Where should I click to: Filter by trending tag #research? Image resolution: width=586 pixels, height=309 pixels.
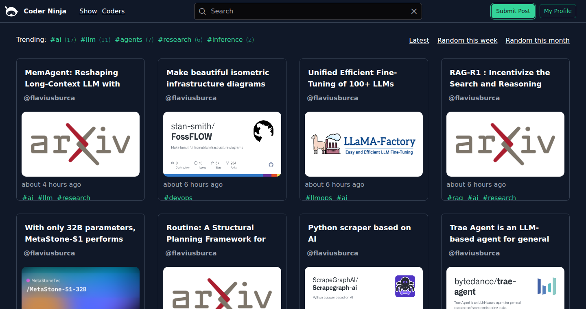175,39
